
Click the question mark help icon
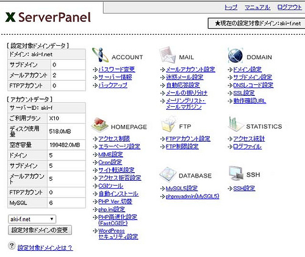[x=12, y=245]
